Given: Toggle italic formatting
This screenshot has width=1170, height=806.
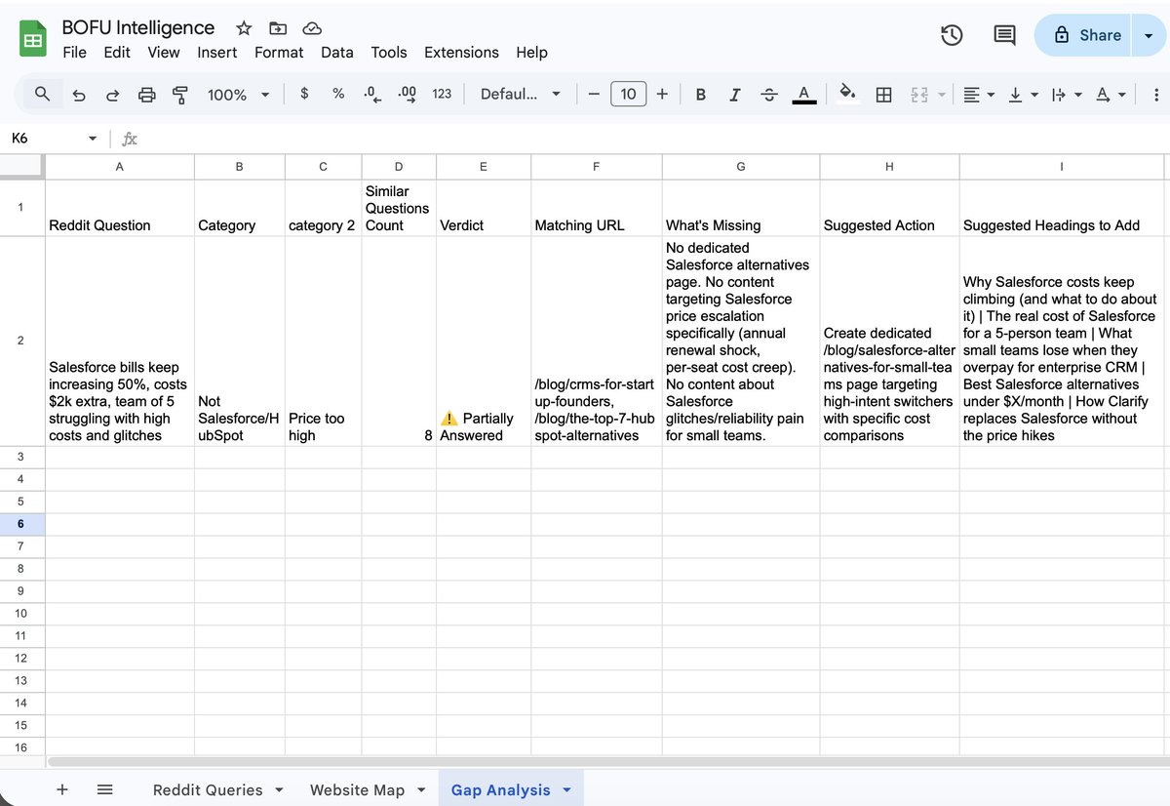Looking at the screenshot, I should (x=735, y=95).
